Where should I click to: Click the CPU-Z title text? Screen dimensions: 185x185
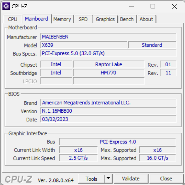(x=20, y=6)
